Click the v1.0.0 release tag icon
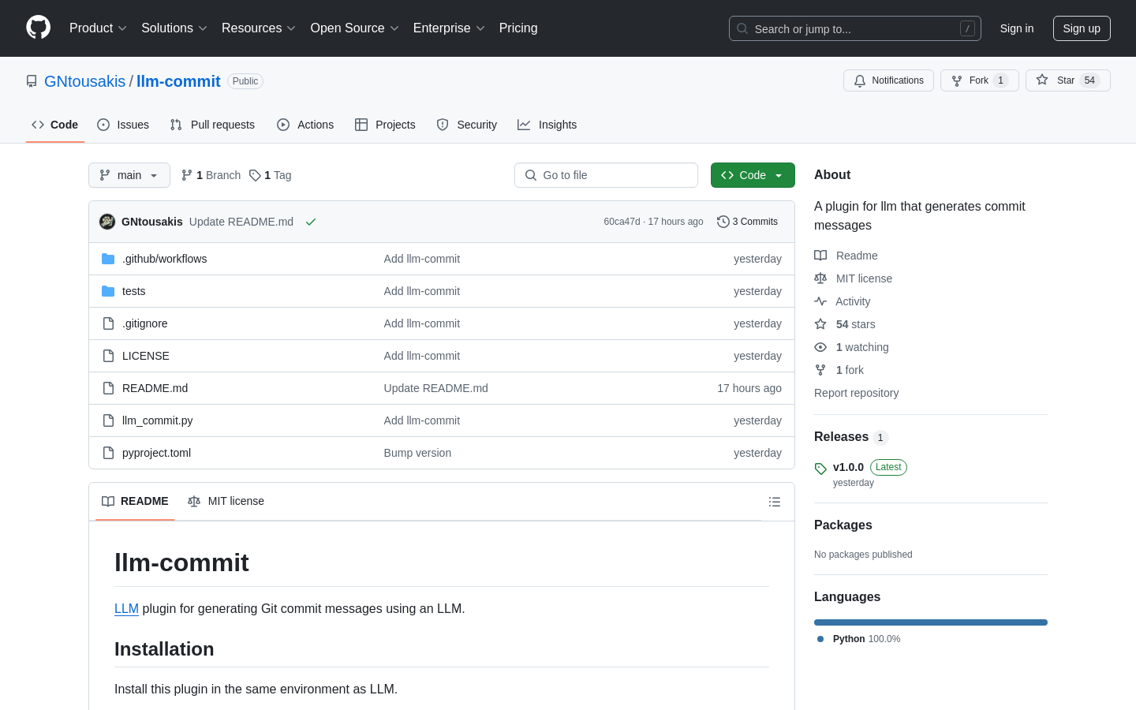The image size is (1136, 710). (820, 469)
